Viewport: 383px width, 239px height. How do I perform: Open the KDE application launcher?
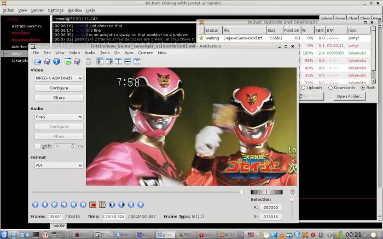click(x=4, y=235)
